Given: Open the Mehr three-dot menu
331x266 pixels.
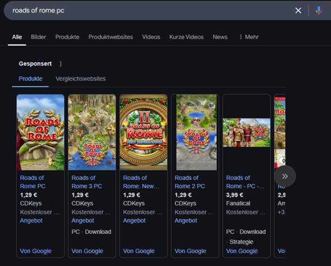Looking at the screenshot, I should pos(249,37).
